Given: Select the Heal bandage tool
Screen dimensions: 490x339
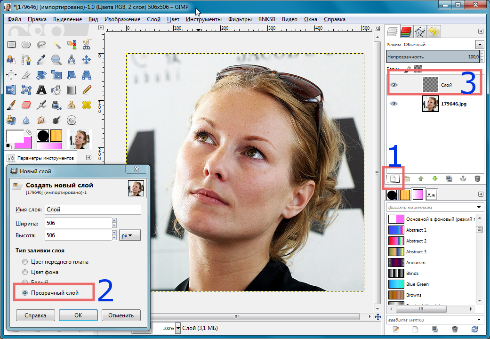Looking at the screenshot, I should (87, 105).
